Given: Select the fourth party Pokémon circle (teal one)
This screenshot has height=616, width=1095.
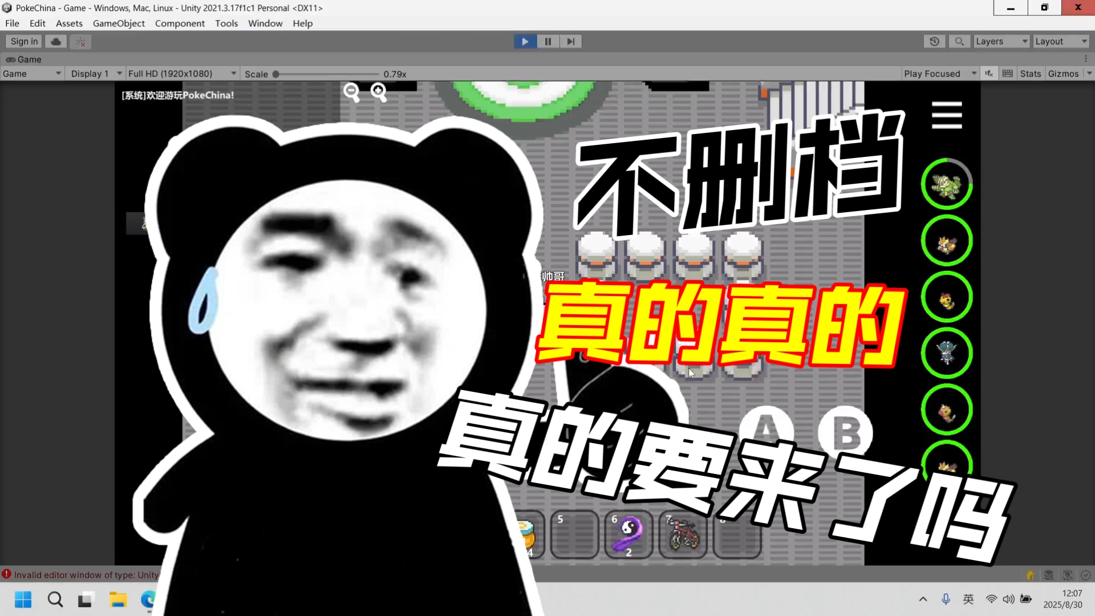Looking at the screenshot, I should pos(947,353).
